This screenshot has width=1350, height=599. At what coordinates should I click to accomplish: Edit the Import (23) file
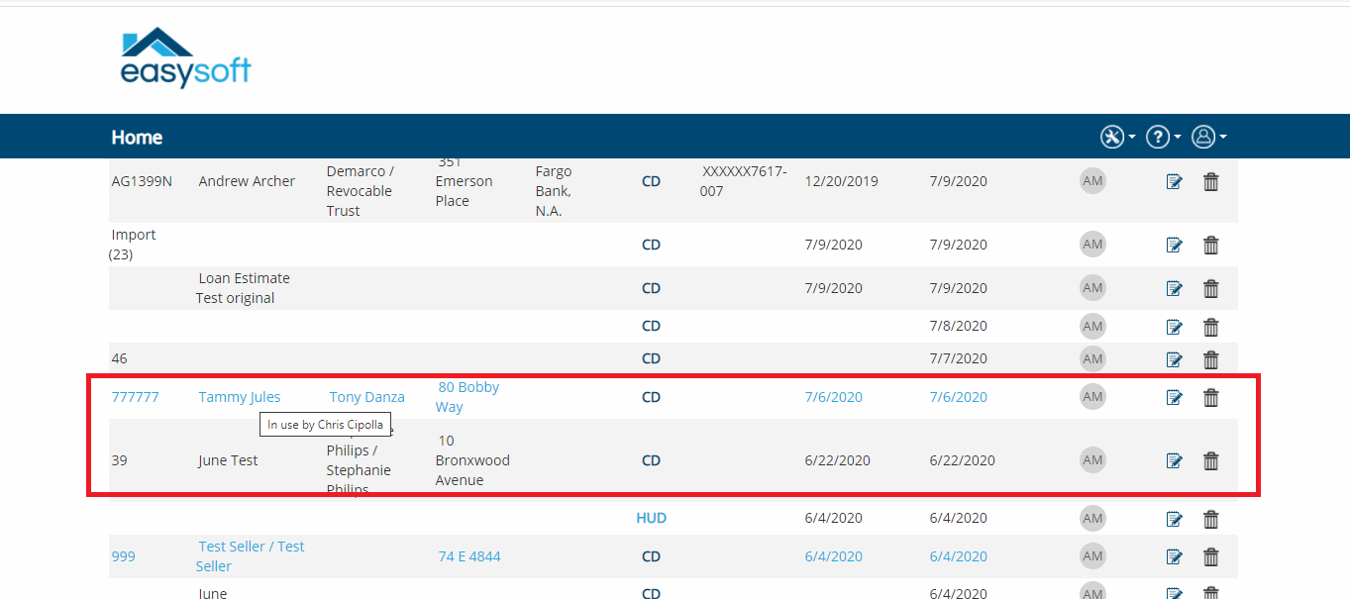(1175, 246)
